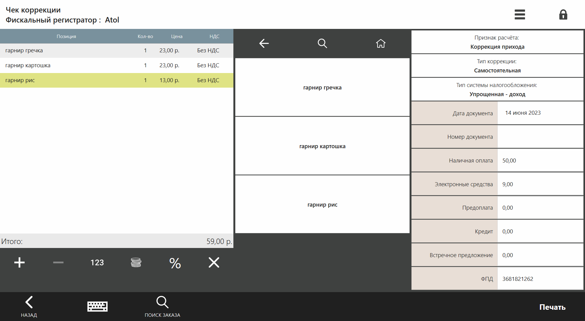The width and height of the screenshot is (585, 321).
Task: Click quantity 1 in гарнир гречка row
Action: [145, 51]
